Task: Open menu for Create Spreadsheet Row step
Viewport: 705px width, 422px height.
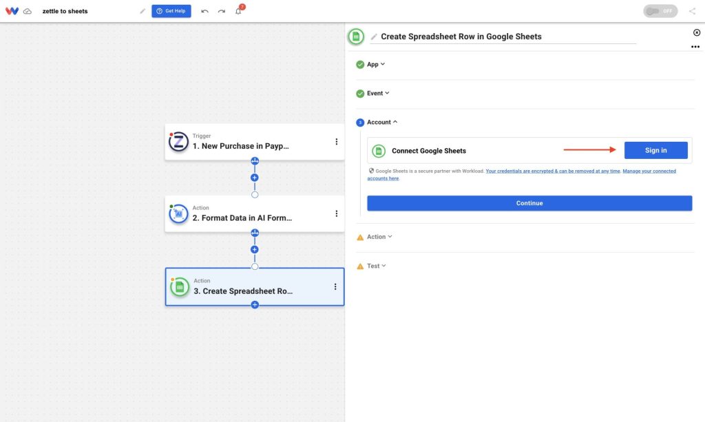Action: point(335,287)
